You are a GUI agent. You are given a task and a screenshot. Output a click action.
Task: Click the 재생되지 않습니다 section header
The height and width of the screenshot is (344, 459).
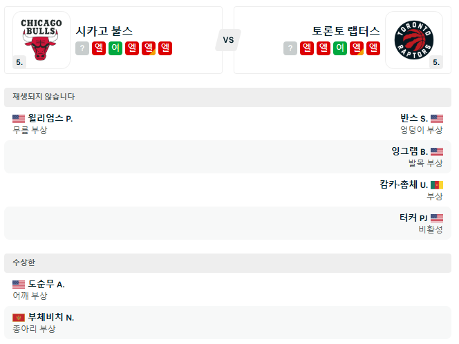pos(44,97)
